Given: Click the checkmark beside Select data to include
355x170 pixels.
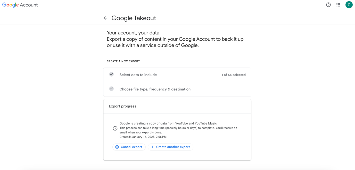Looking at the screenshot, I should tap(111, 74).
